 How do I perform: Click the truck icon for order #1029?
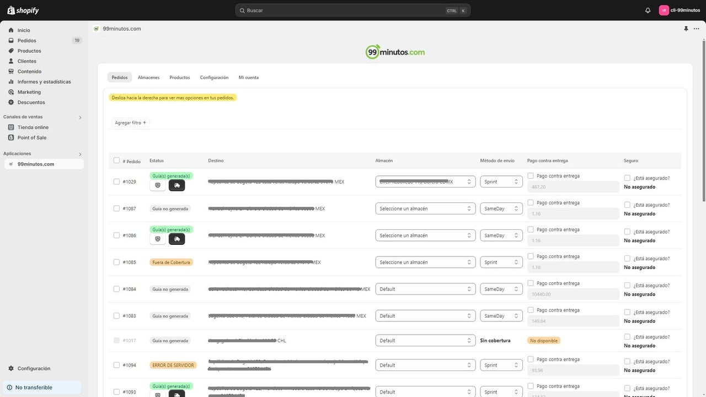[x=176, y=185]
